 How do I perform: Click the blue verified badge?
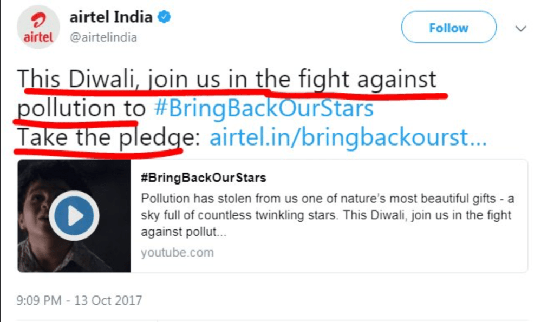165,17
